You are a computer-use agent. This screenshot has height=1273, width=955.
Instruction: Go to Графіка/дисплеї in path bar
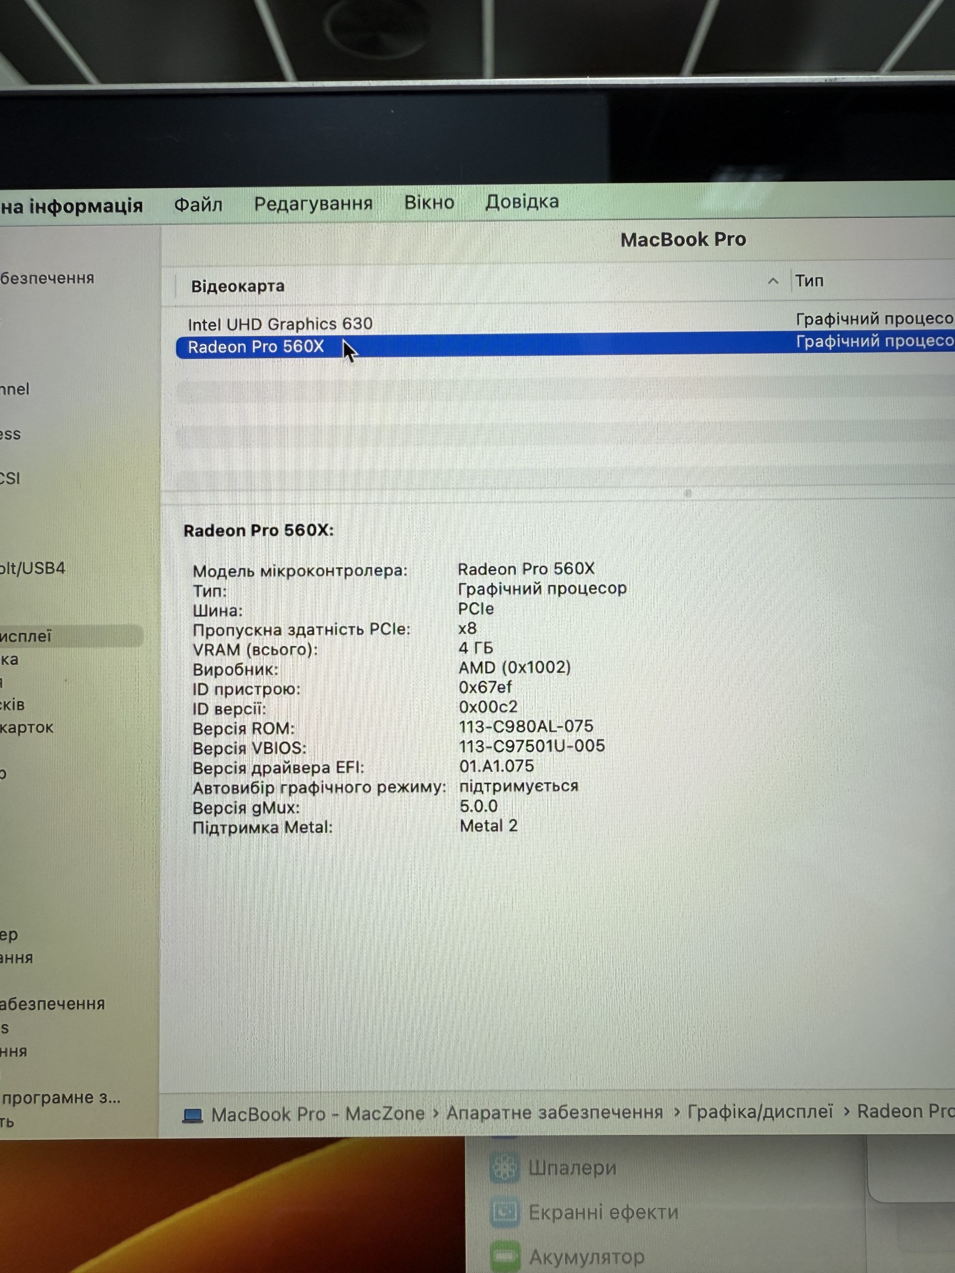tap(761, 1111)
